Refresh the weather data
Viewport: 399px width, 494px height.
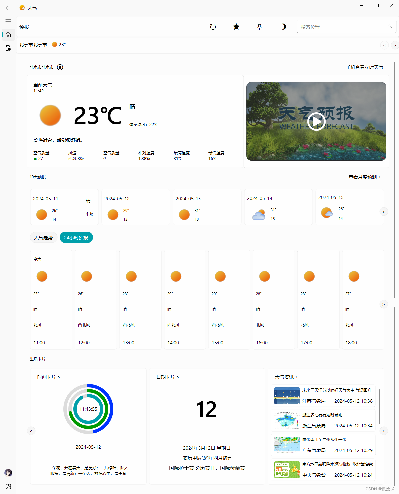[x=213, y=27]
